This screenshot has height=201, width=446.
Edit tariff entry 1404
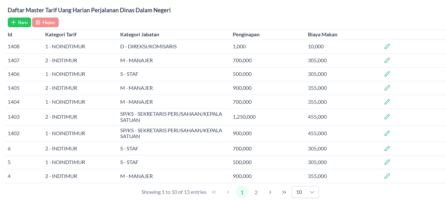(387, 102)
